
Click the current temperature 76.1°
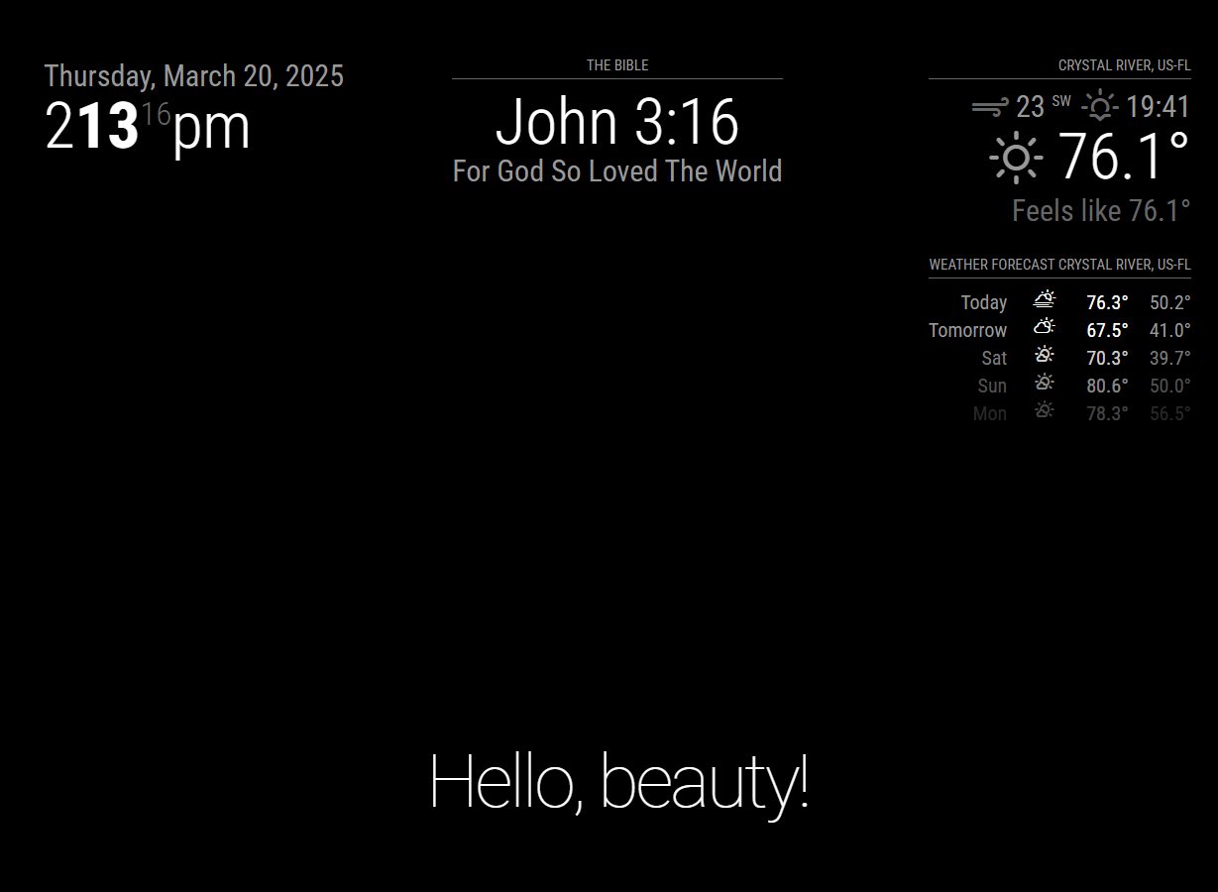1124,157
